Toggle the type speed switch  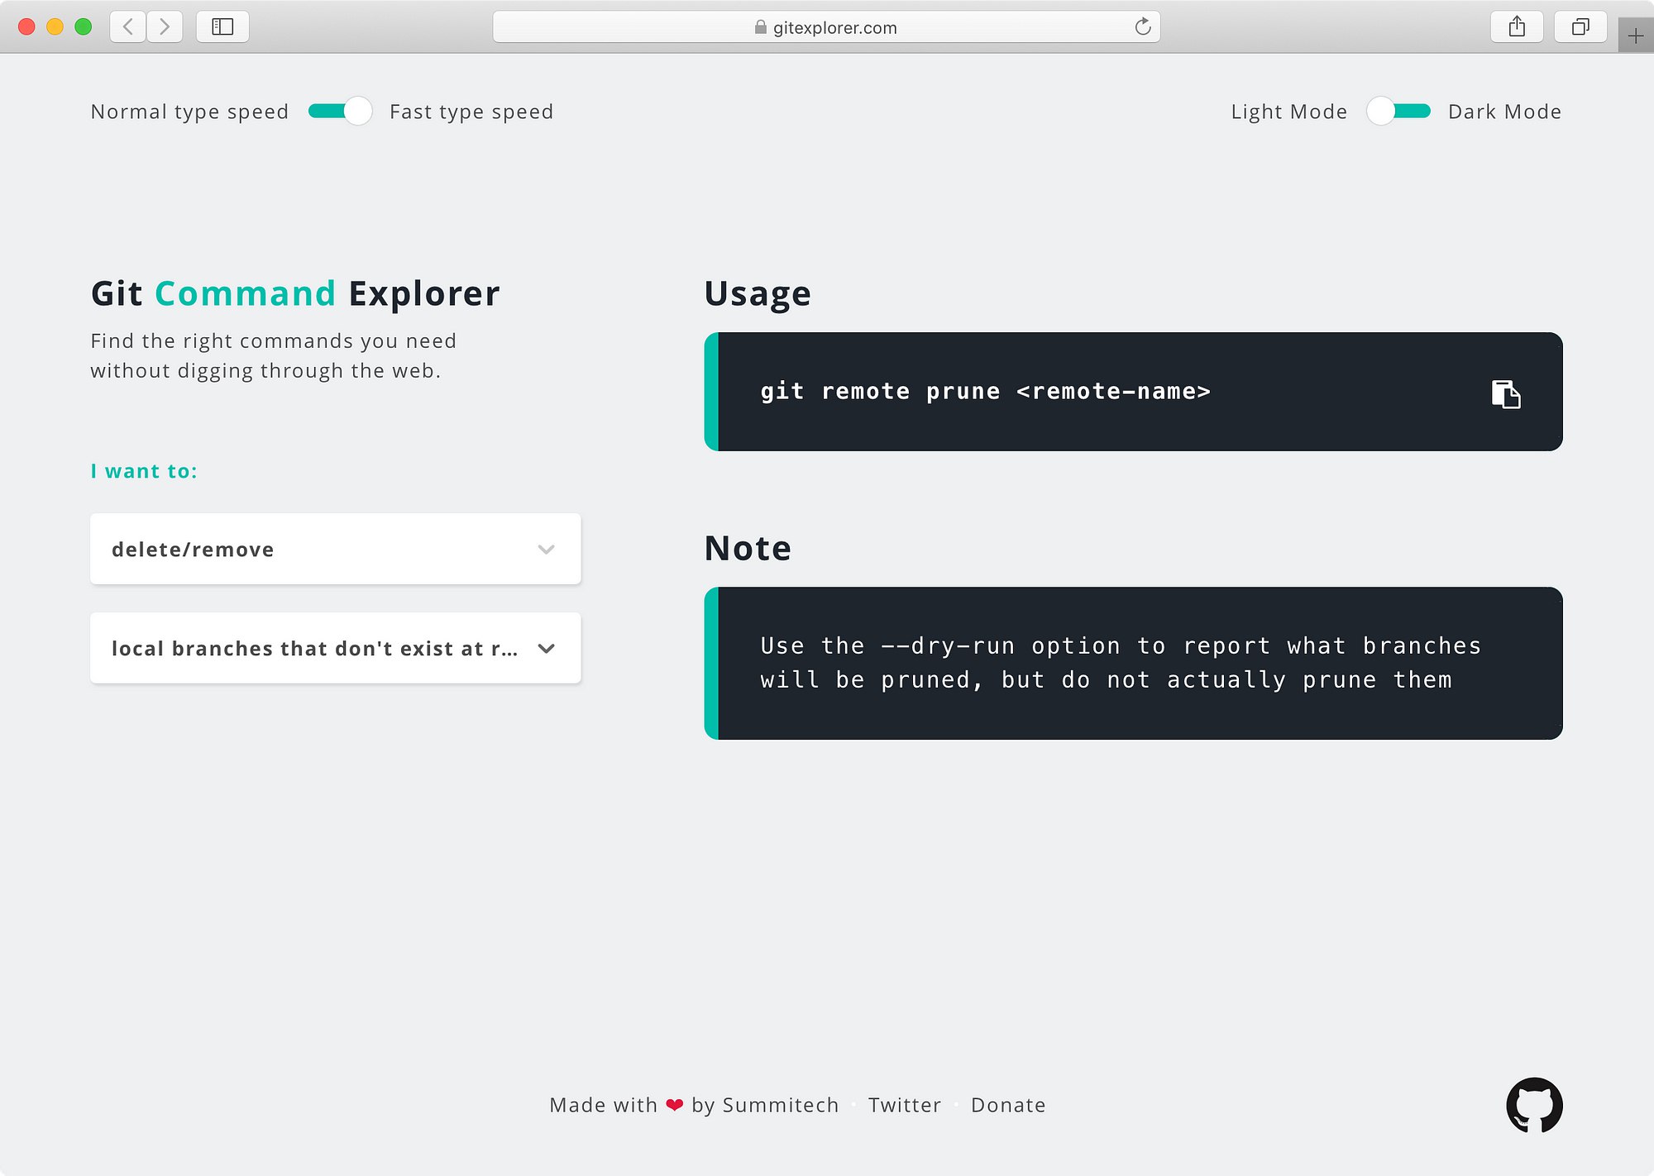click(340, 111)
